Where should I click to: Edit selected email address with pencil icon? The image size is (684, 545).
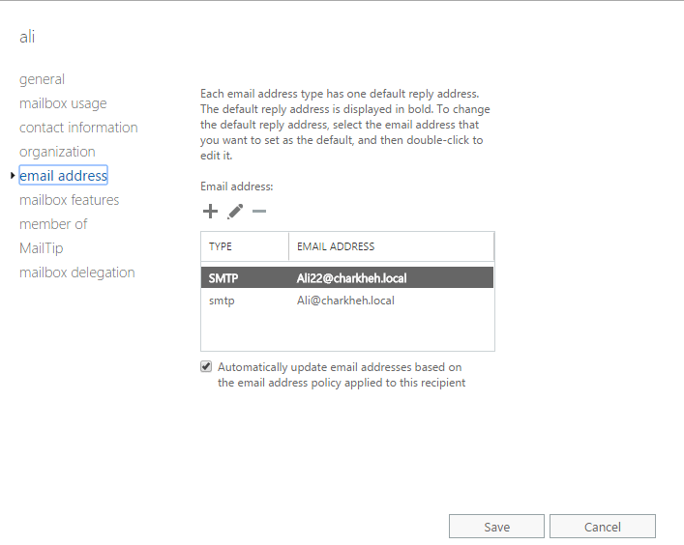pos(235,212)
